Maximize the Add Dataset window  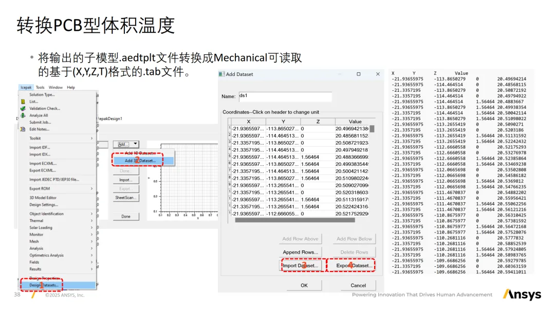359,74
